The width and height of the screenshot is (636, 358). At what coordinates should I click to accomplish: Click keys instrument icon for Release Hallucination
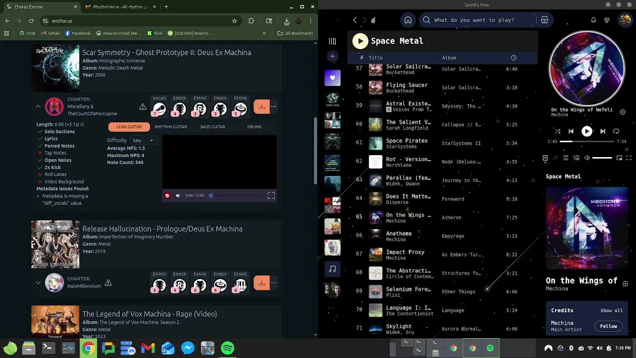coord(240,285)
